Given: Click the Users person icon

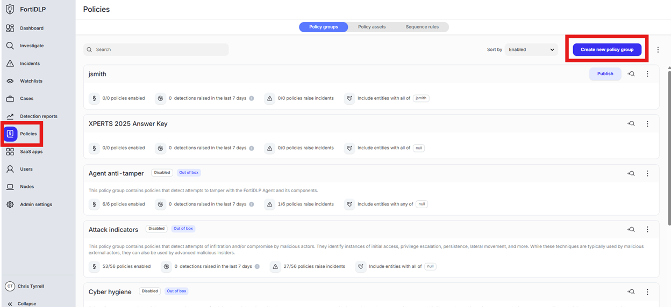Looking at the screenshot, I should click(x=10, y=169).
